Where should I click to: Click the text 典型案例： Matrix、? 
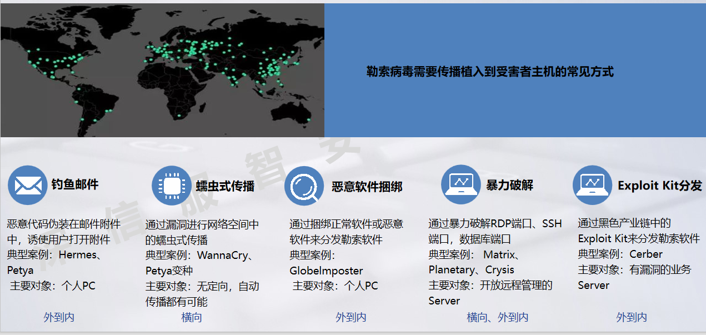click(x=474, y=254)
